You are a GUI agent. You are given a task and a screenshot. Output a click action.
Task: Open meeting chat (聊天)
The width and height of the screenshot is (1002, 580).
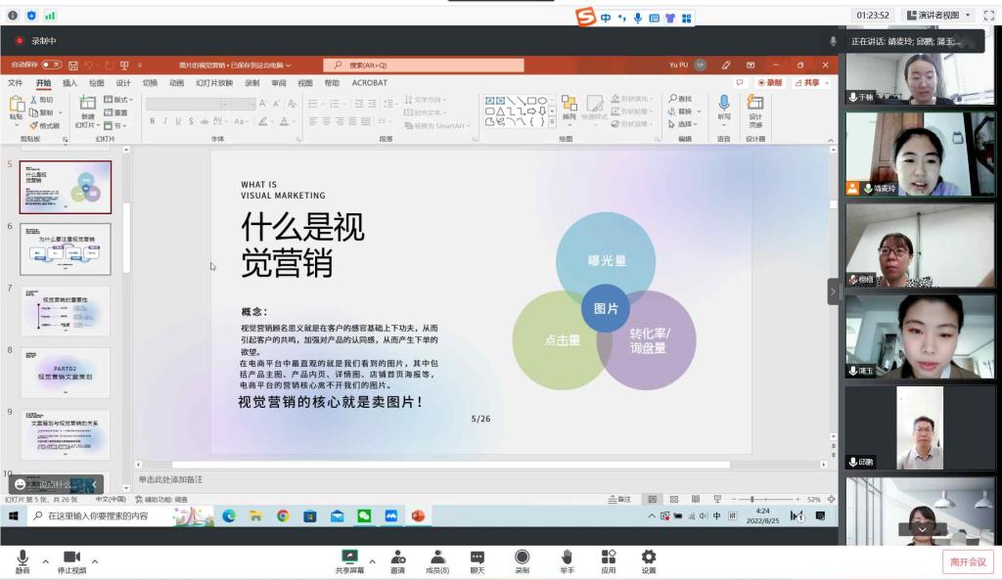[478, 560]
